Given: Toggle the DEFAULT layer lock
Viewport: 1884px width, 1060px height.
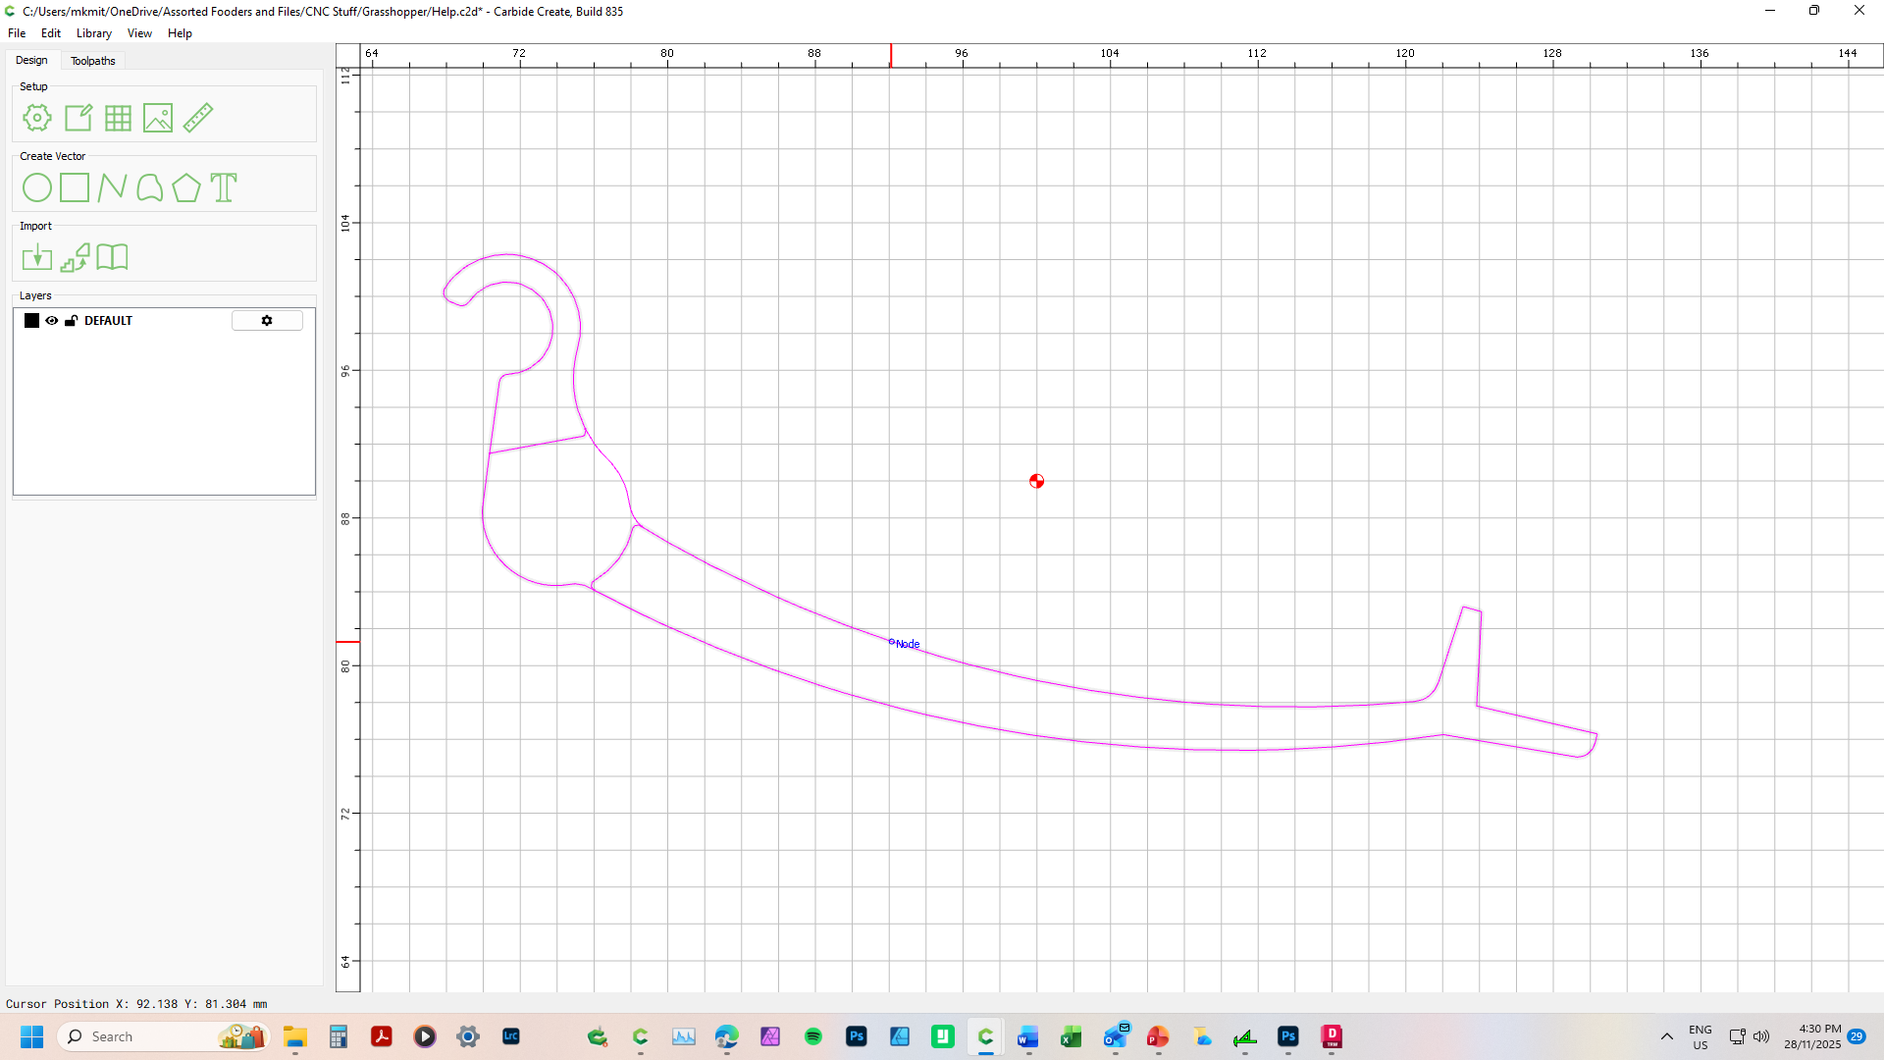Looking at the screenshot, I should point(71,321).
